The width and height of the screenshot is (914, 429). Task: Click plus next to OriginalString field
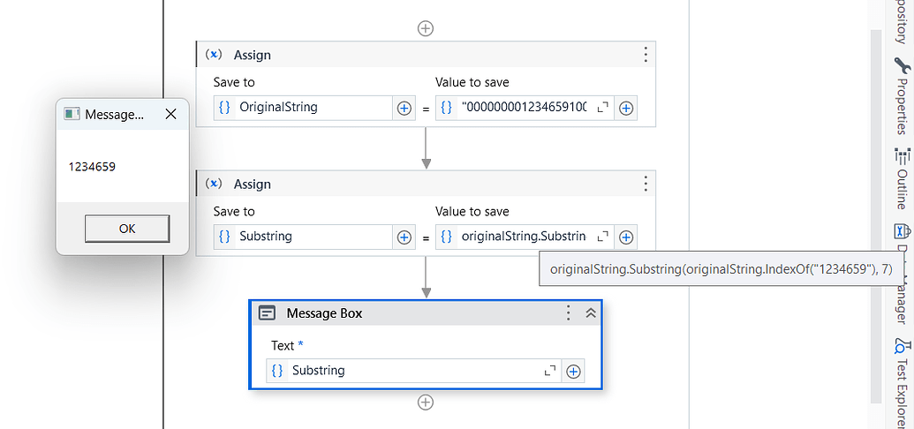pyautogui.click(x=404, y=108)
